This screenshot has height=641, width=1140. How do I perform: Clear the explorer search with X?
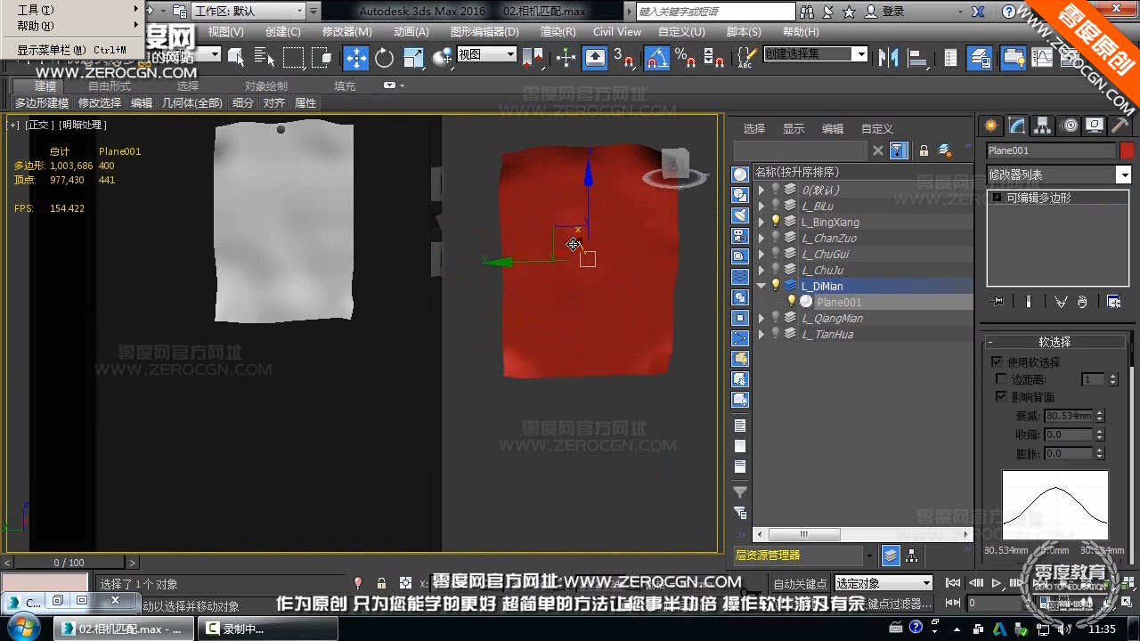pyautogui.click(x=877, y=150)
